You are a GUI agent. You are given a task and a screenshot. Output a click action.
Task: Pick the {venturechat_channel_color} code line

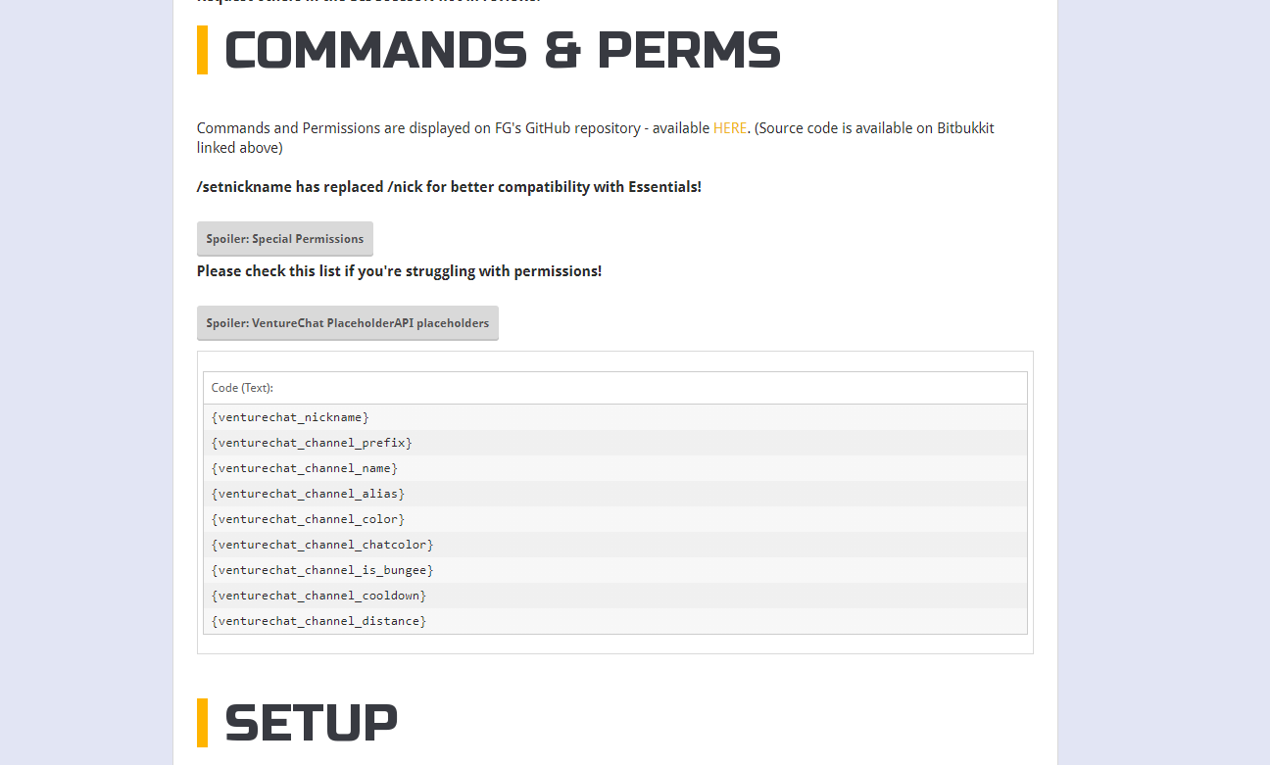[x=308, y=519]
